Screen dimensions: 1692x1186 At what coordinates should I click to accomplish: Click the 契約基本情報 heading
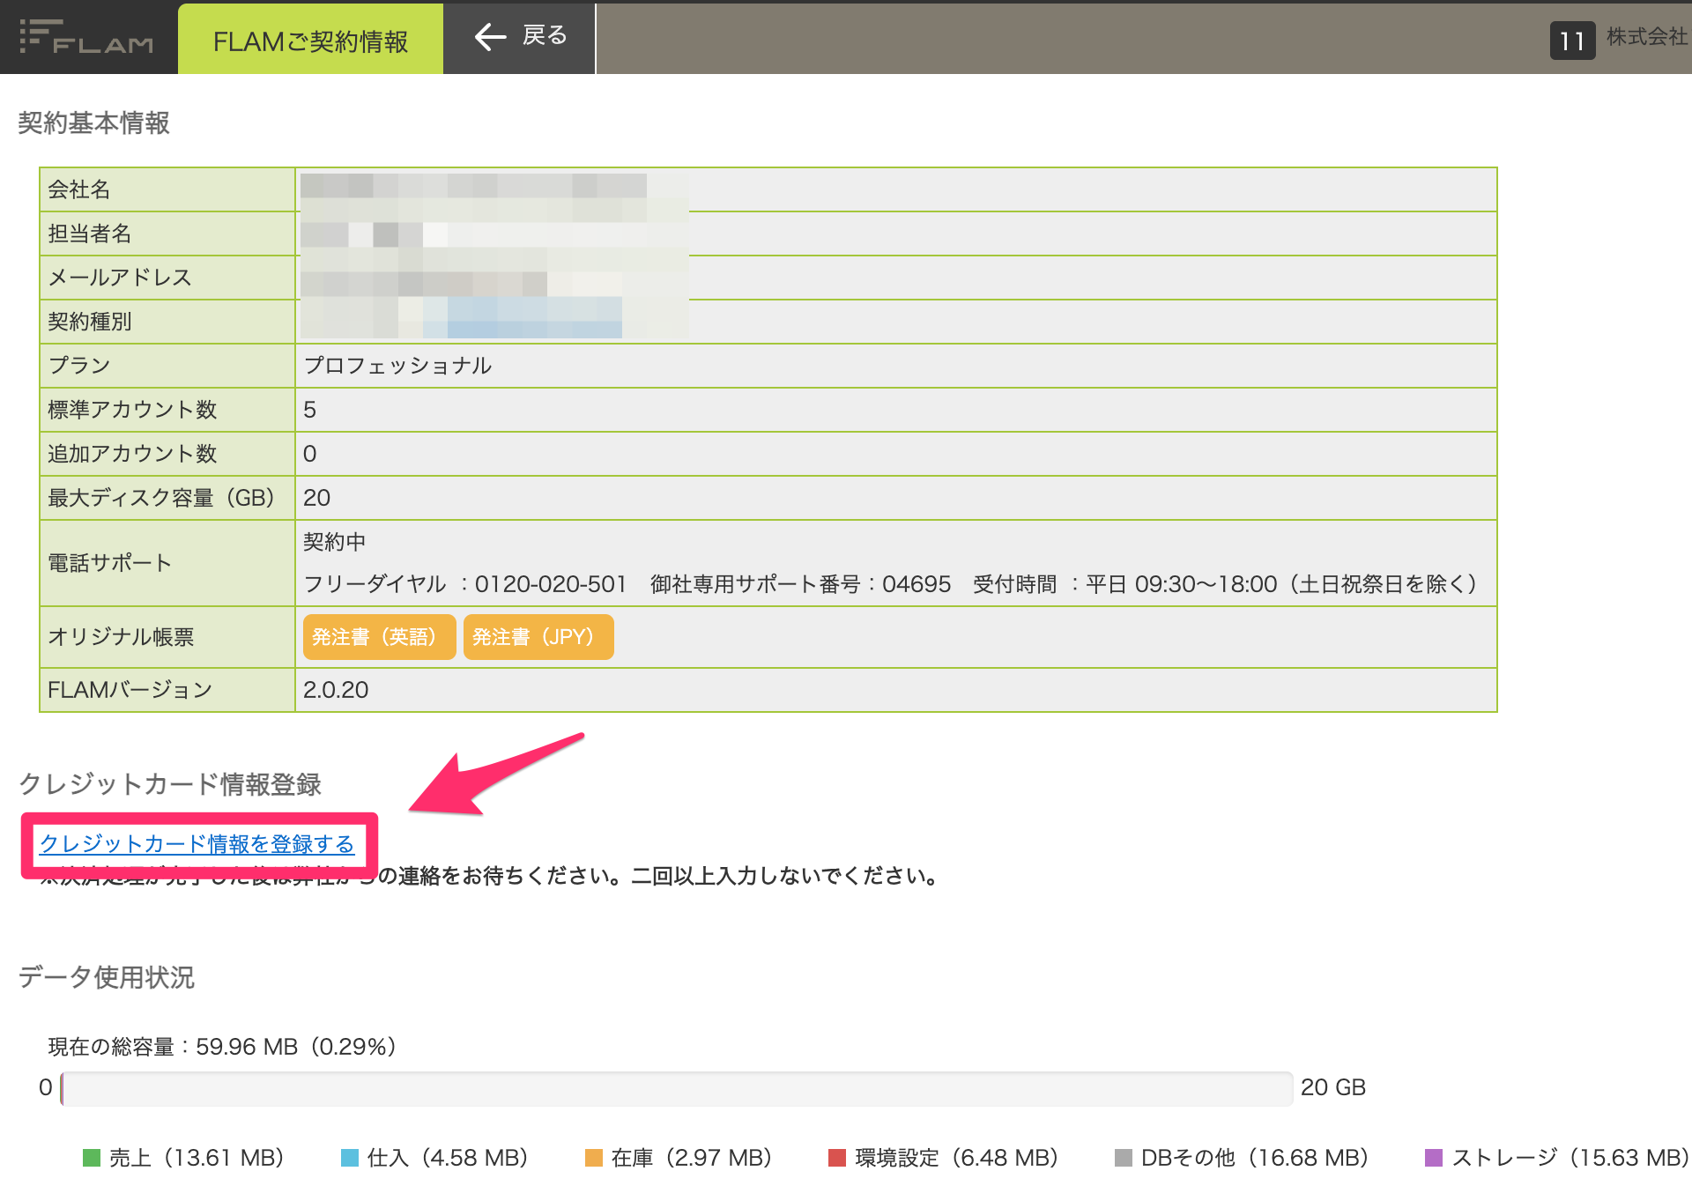[94, 123]
